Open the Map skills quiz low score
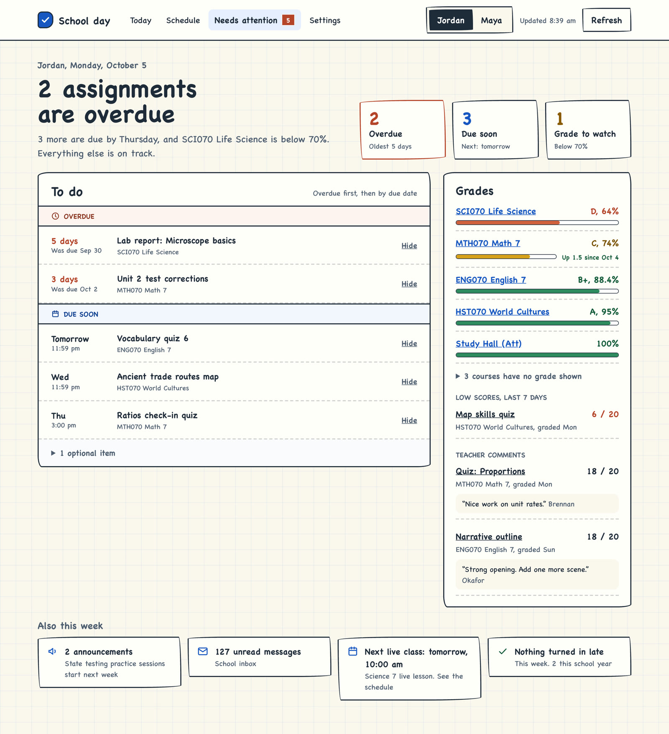 (x=485, y=414)
